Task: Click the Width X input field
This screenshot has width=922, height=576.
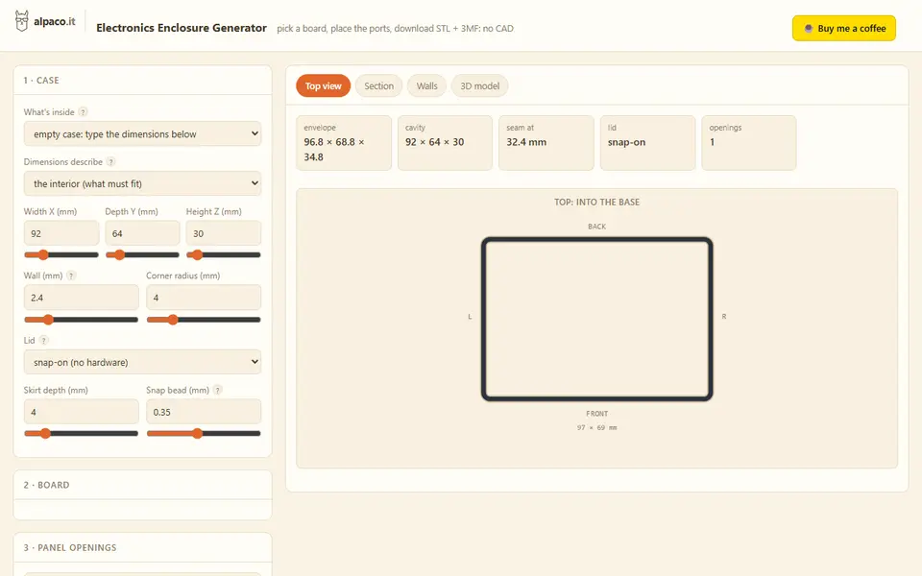Action: click(x=61, y=233)
